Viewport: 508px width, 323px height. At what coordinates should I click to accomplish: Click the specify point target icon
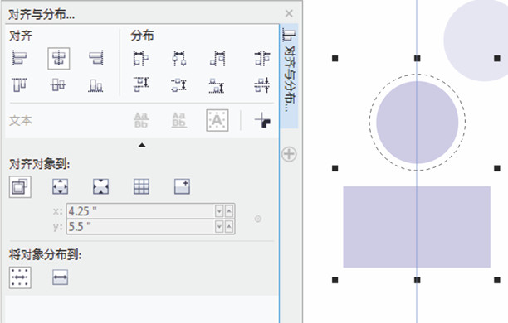(258, 219)
